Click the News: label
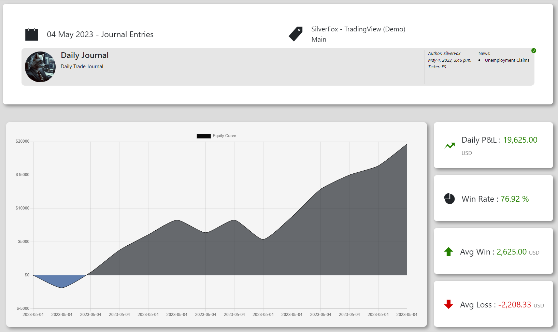Viewport: 558px width, 332px height. (484, 54)
